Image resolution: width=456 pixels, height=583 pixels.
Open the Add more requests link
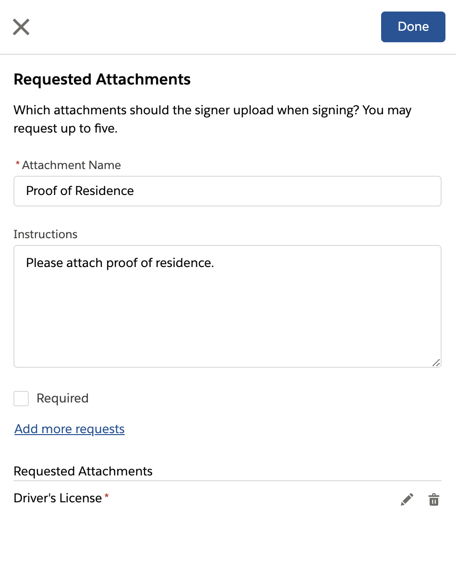point(70,429)
